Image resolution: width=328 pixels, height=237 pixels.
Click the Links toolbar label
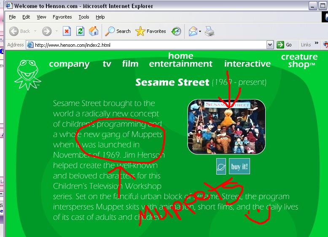click(x=306, y=45)
